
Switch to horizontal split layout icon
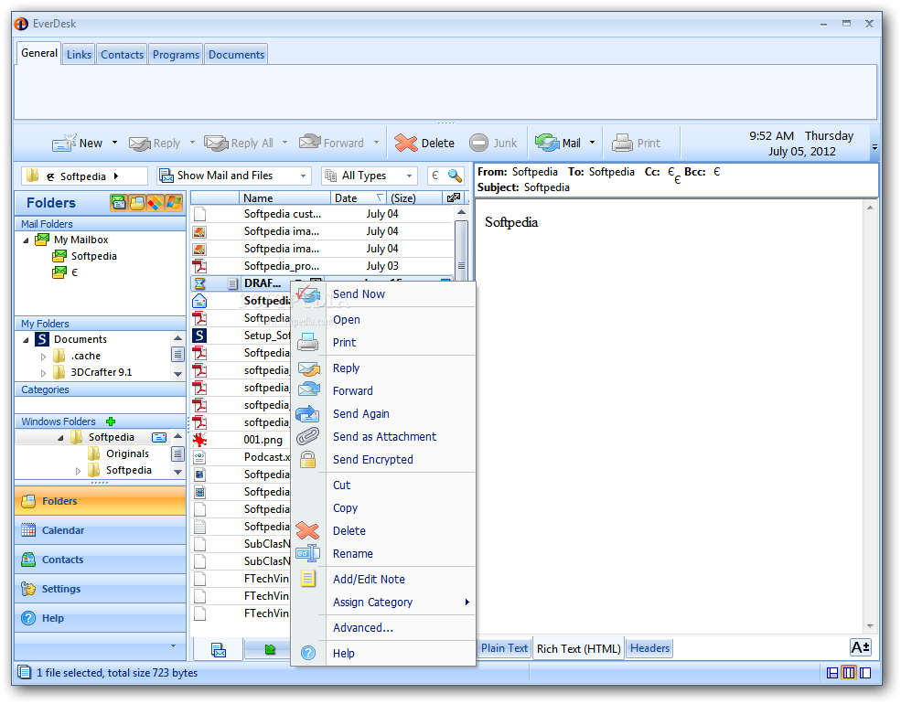832,673
